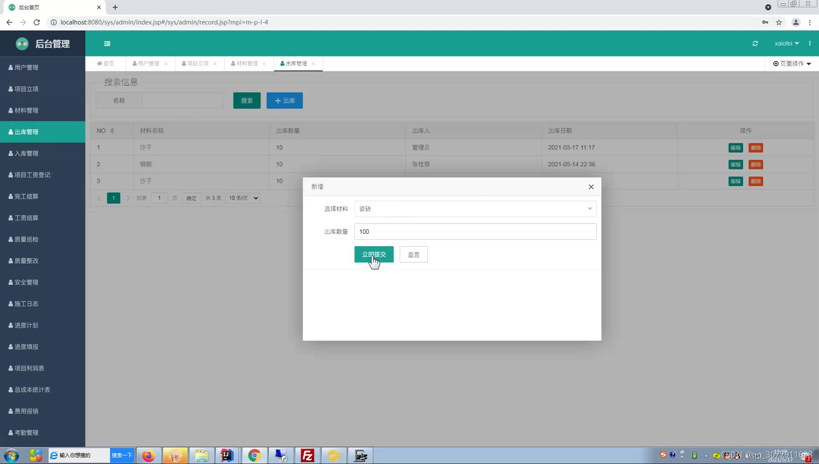Image resolution: width=819 pixels, height=464 pixels.
Task: Close the 新增 dialog with X
Action: 591,187
